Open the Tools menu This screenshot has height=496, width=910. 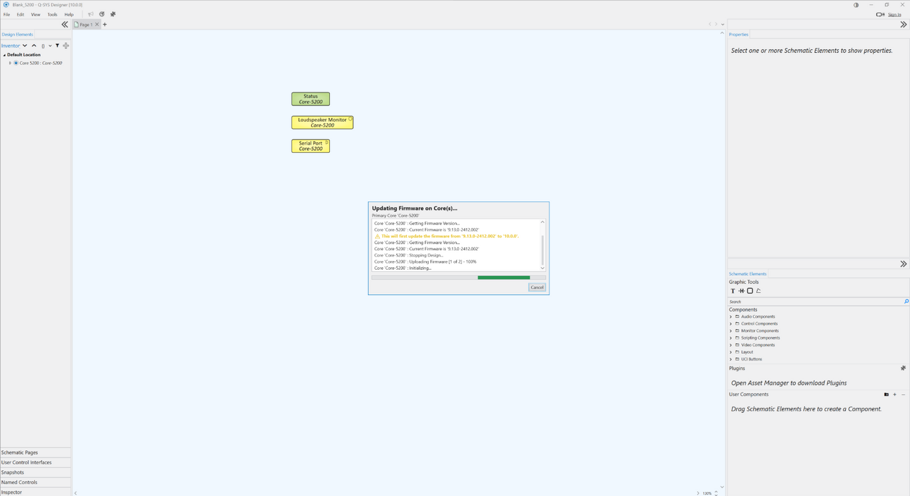point(52,14)
